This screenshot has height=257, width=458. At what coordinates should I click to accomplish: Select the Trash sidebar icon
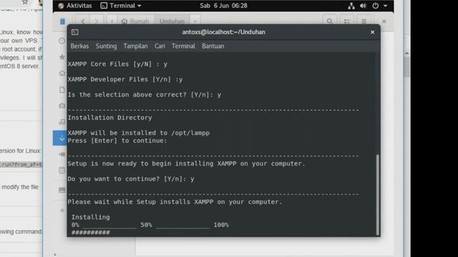coord(62,170)
